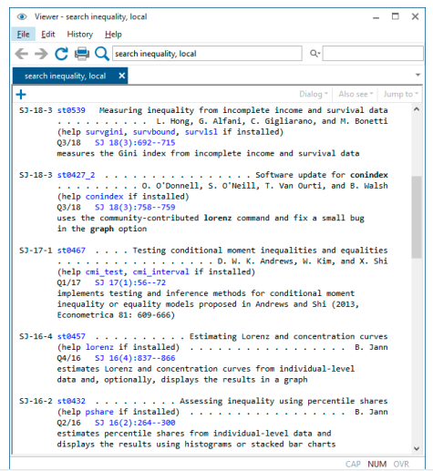Click the OVR status bar indicator
433x471 pixels.
tap(401, 464)
